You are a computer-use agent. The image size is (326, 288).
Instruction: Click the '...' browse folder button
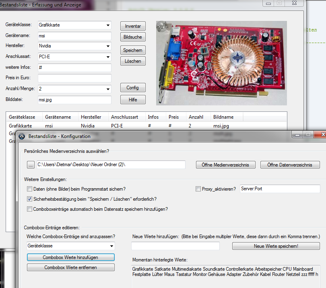(31, 165)
